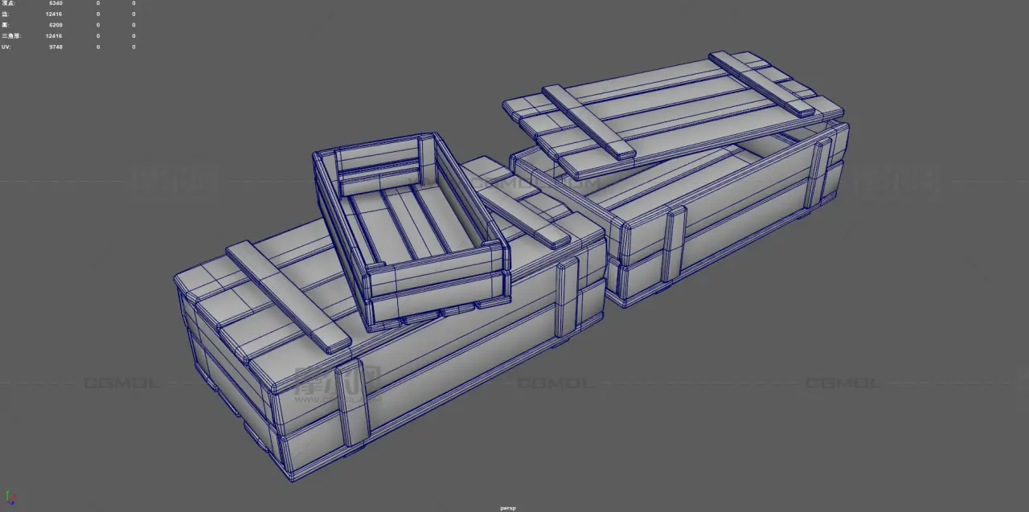Select the front cross batten on left crate lid

(288, 297)
